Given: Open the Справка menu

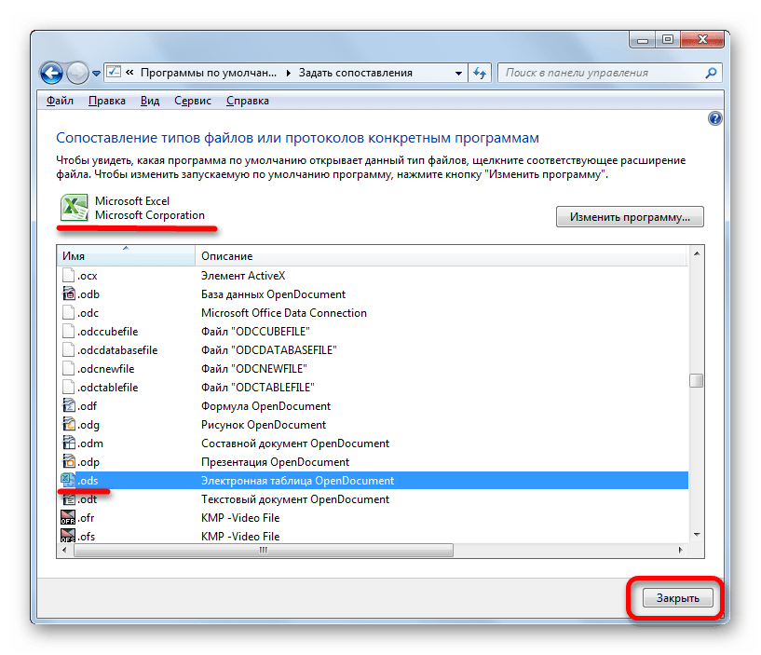Looking at the screenshot, I should (248, 101).
